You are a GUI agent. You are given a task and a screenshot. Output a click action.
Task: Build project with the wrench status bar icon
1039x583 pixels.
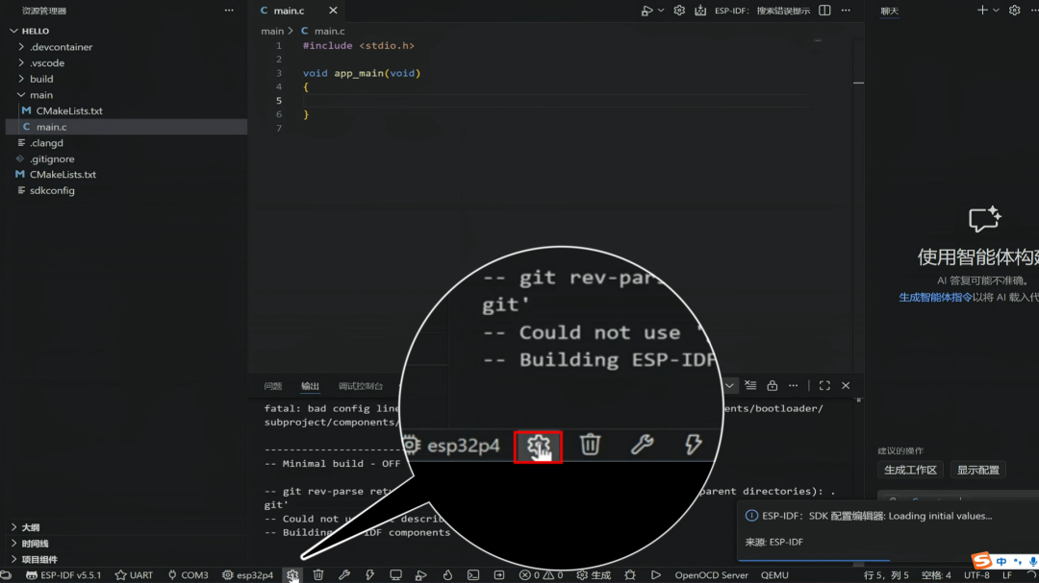(x=343, y=575)
